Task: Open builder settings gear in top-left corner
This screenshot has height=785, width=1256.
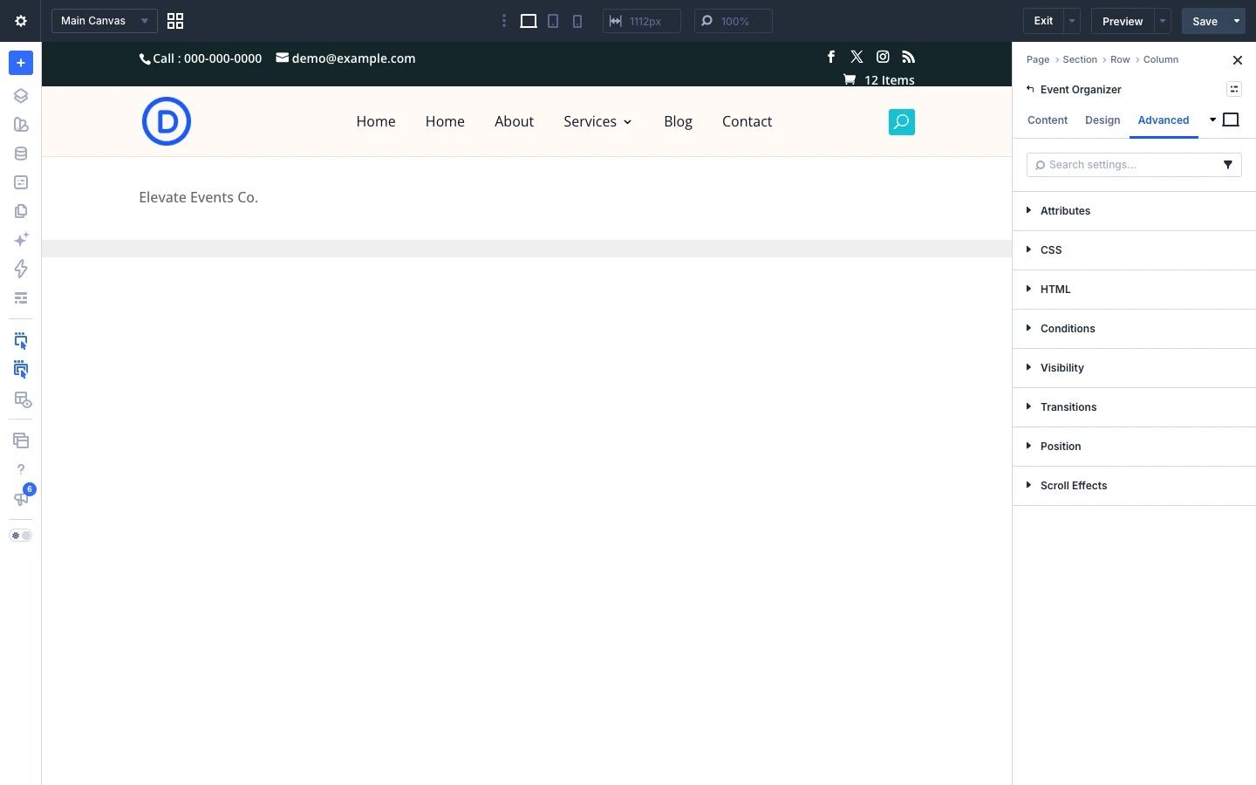Action: point(21,21)
